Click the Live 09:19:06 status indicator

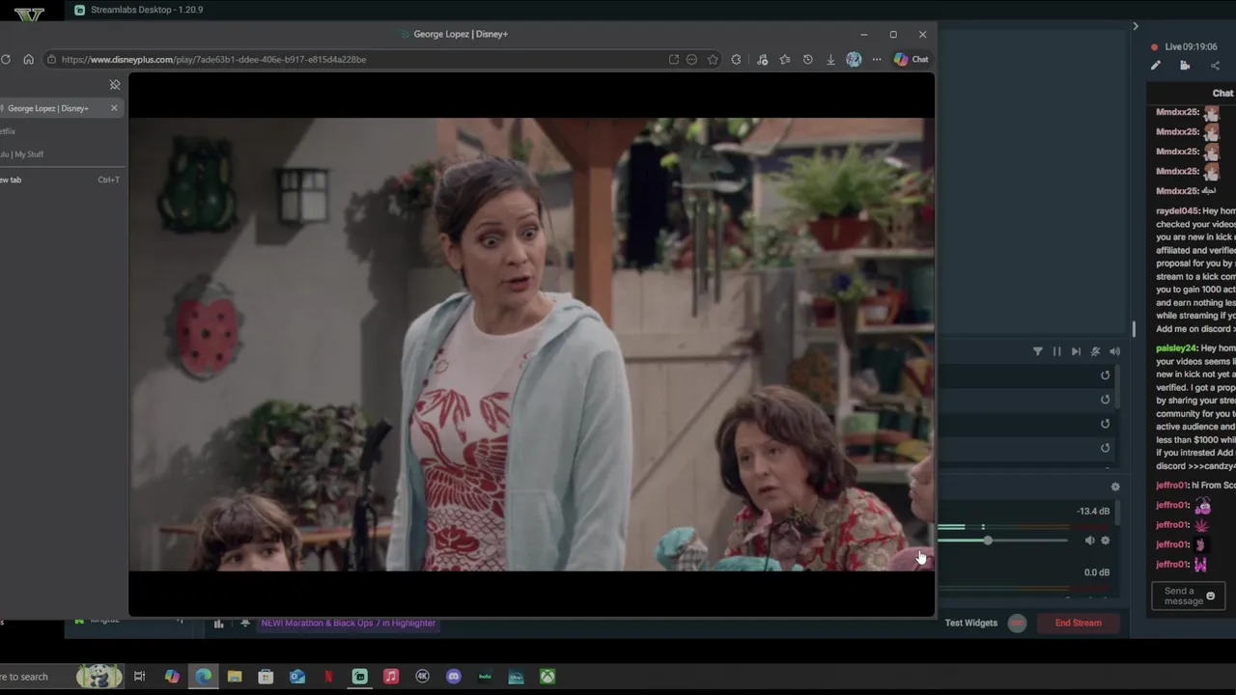[x=1185, y=46]
